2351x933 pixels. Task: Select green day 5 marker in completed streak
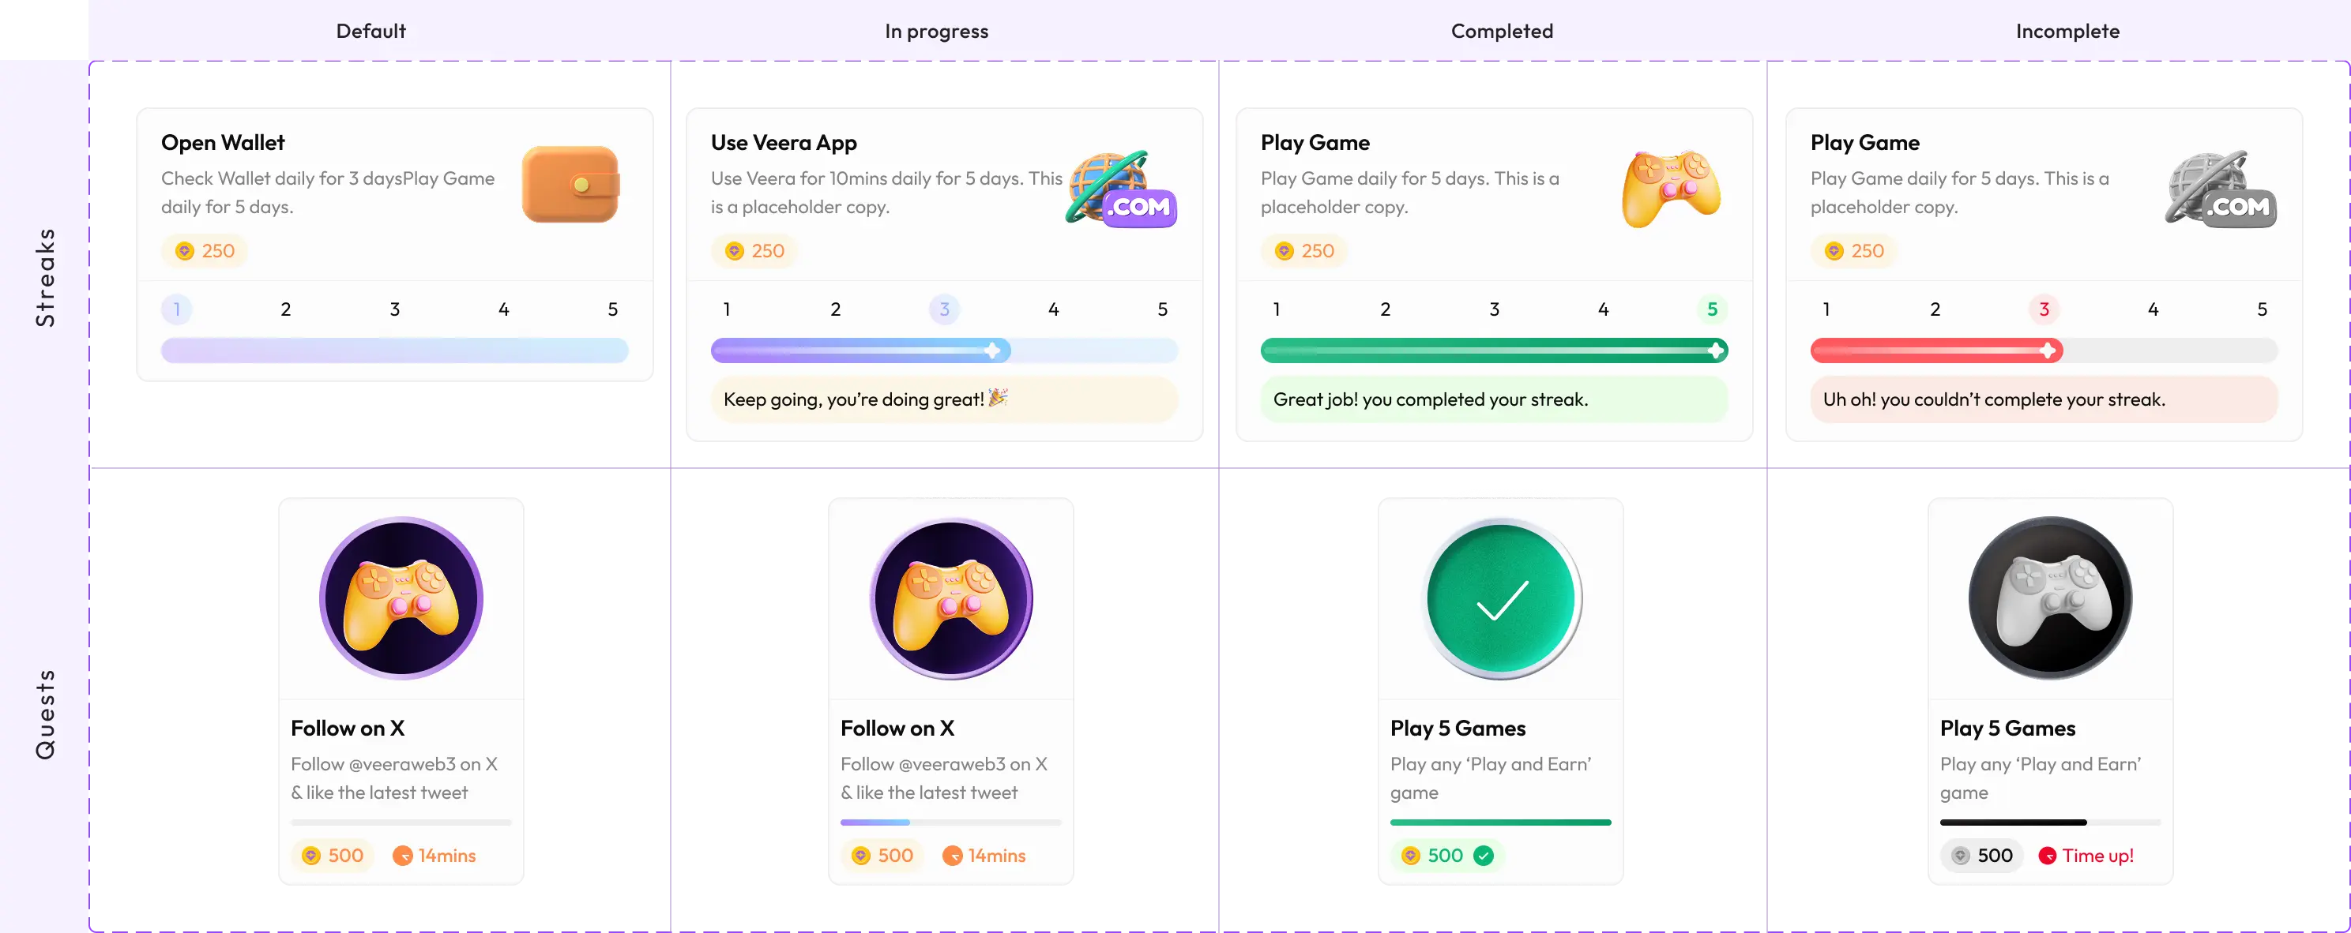[x=1712, y=309]
